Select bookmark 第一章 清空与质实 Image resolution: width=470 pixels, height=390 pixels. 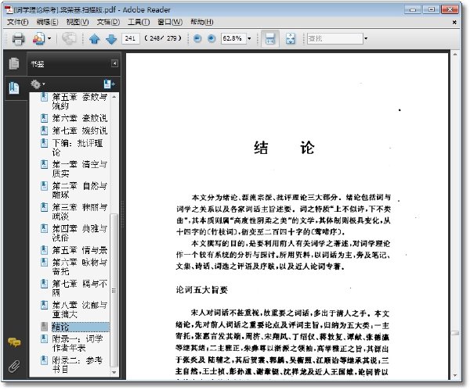pos(79,169)
